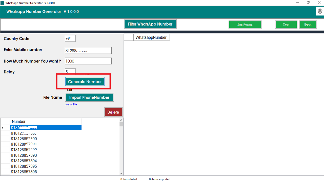Click the Country Code input showing +91
Viewport: 324px width, 182px height.
(70, 38)
